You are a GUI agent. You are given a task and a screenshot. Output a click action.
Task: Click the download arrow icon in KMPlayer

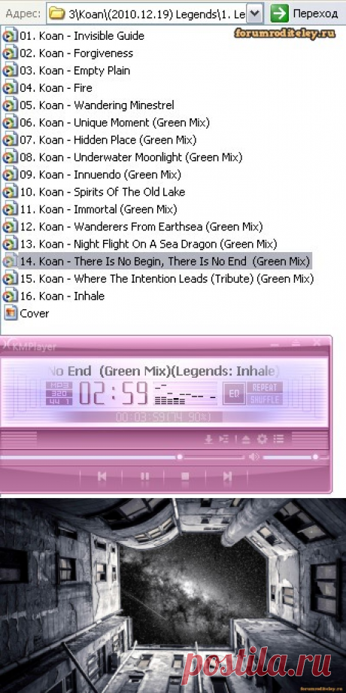tap(208, 439)
